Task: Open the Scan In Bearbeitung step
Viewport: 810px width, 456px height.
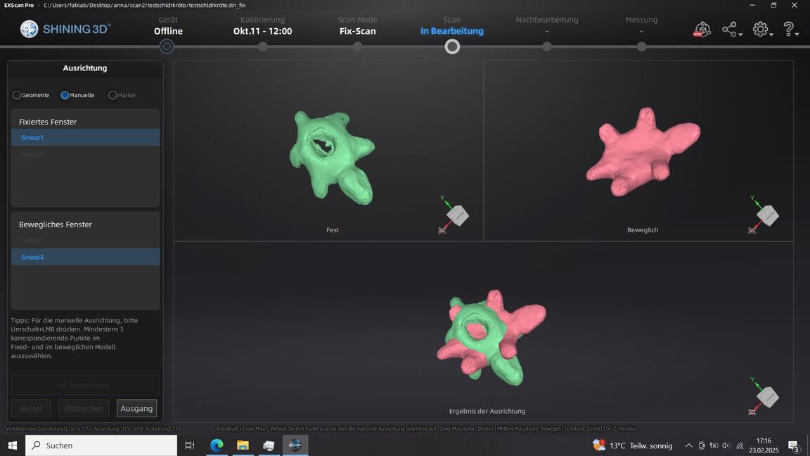Action: point(452,25)
